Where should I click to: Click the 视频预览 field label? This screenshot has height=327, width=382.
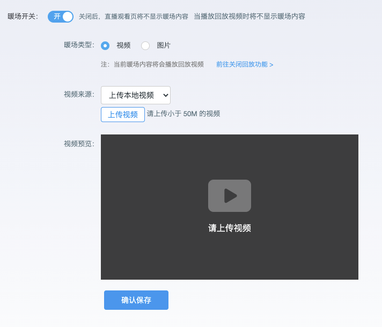pyautogui.click(x=78, y=144)
